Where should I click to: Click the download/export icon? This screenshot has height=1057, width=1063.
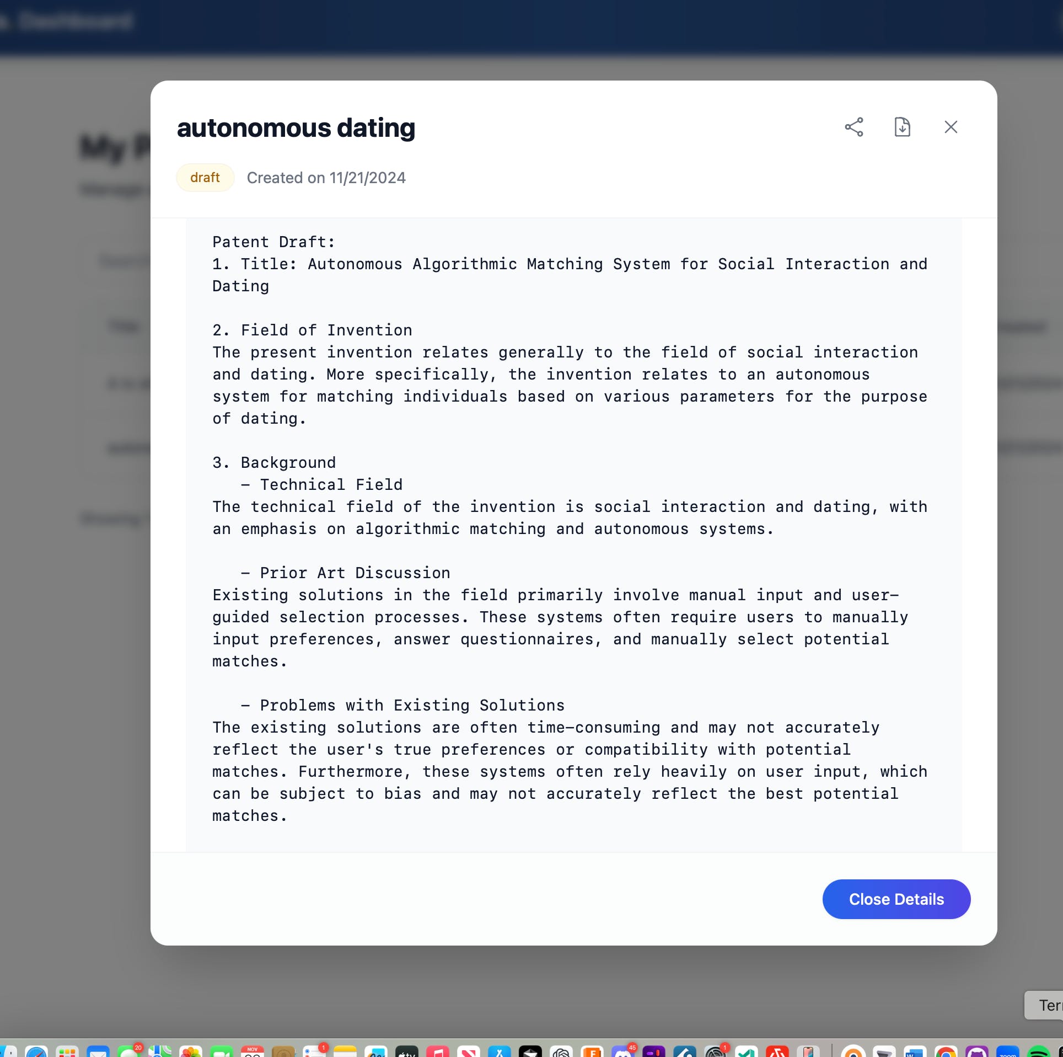tap(901, 127)
